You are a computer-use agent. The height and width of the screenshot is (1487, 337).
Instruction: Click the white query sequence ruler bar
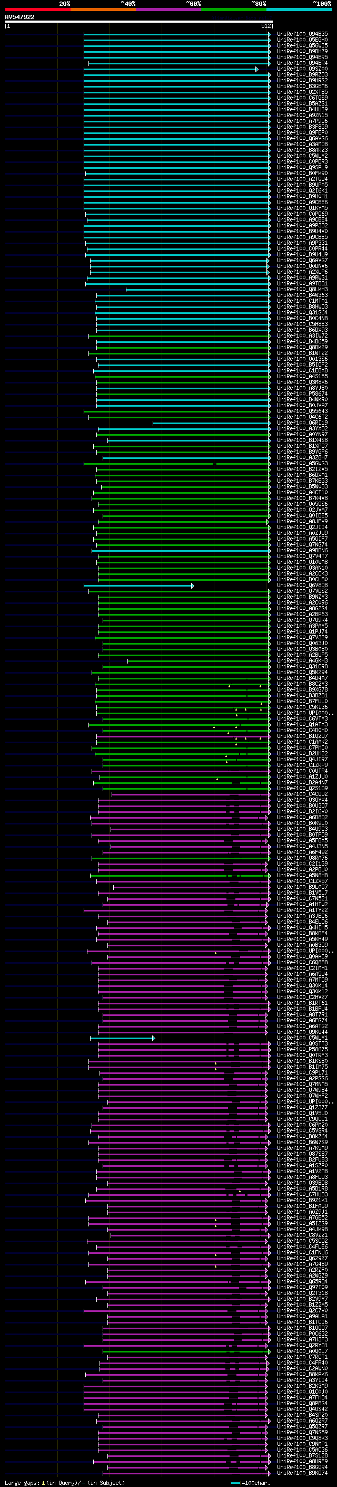click(138, 22)
